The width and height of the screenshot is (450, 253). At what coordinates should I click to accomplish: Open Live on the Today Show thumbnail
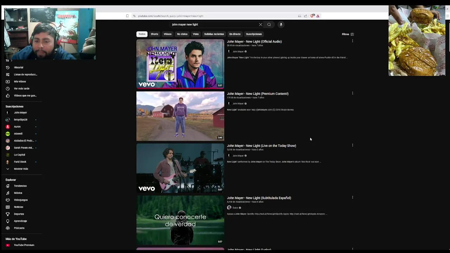coord(180,168)
